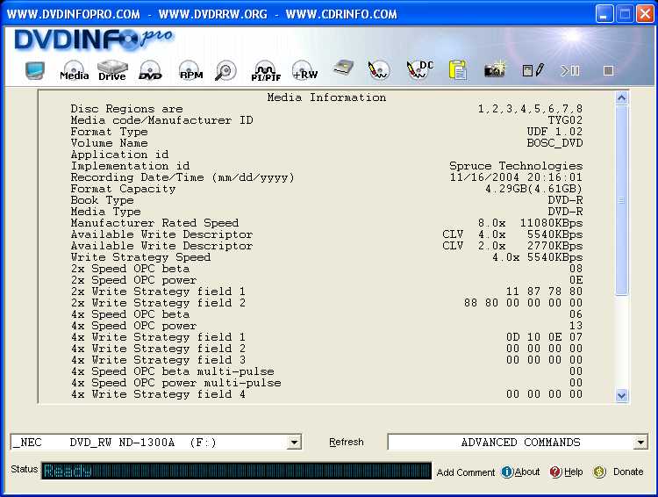Expand the ADVANCED COMMANDS dropdown

pyautogui.click(x=640, y=443)
